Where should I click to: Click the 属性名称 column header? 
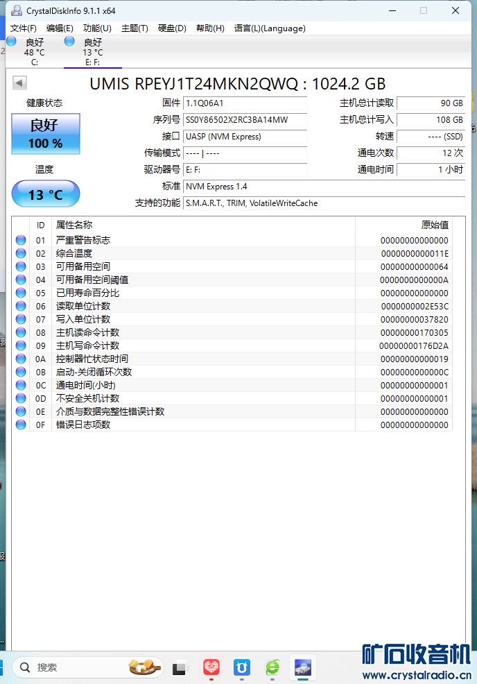tap(204, 225)
